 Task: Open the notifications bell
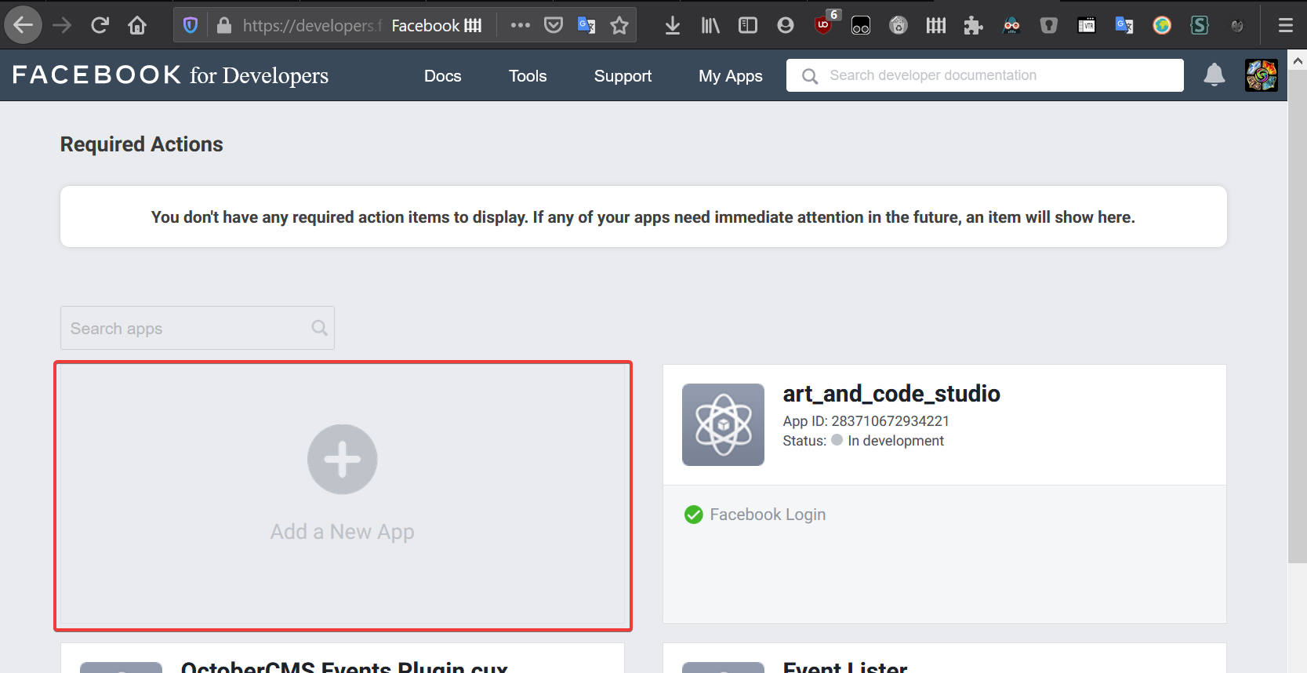point(1214,75)
